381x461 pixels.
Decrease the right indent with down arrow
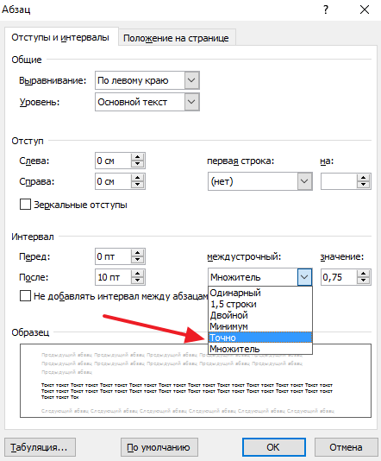tap(137, 185)
